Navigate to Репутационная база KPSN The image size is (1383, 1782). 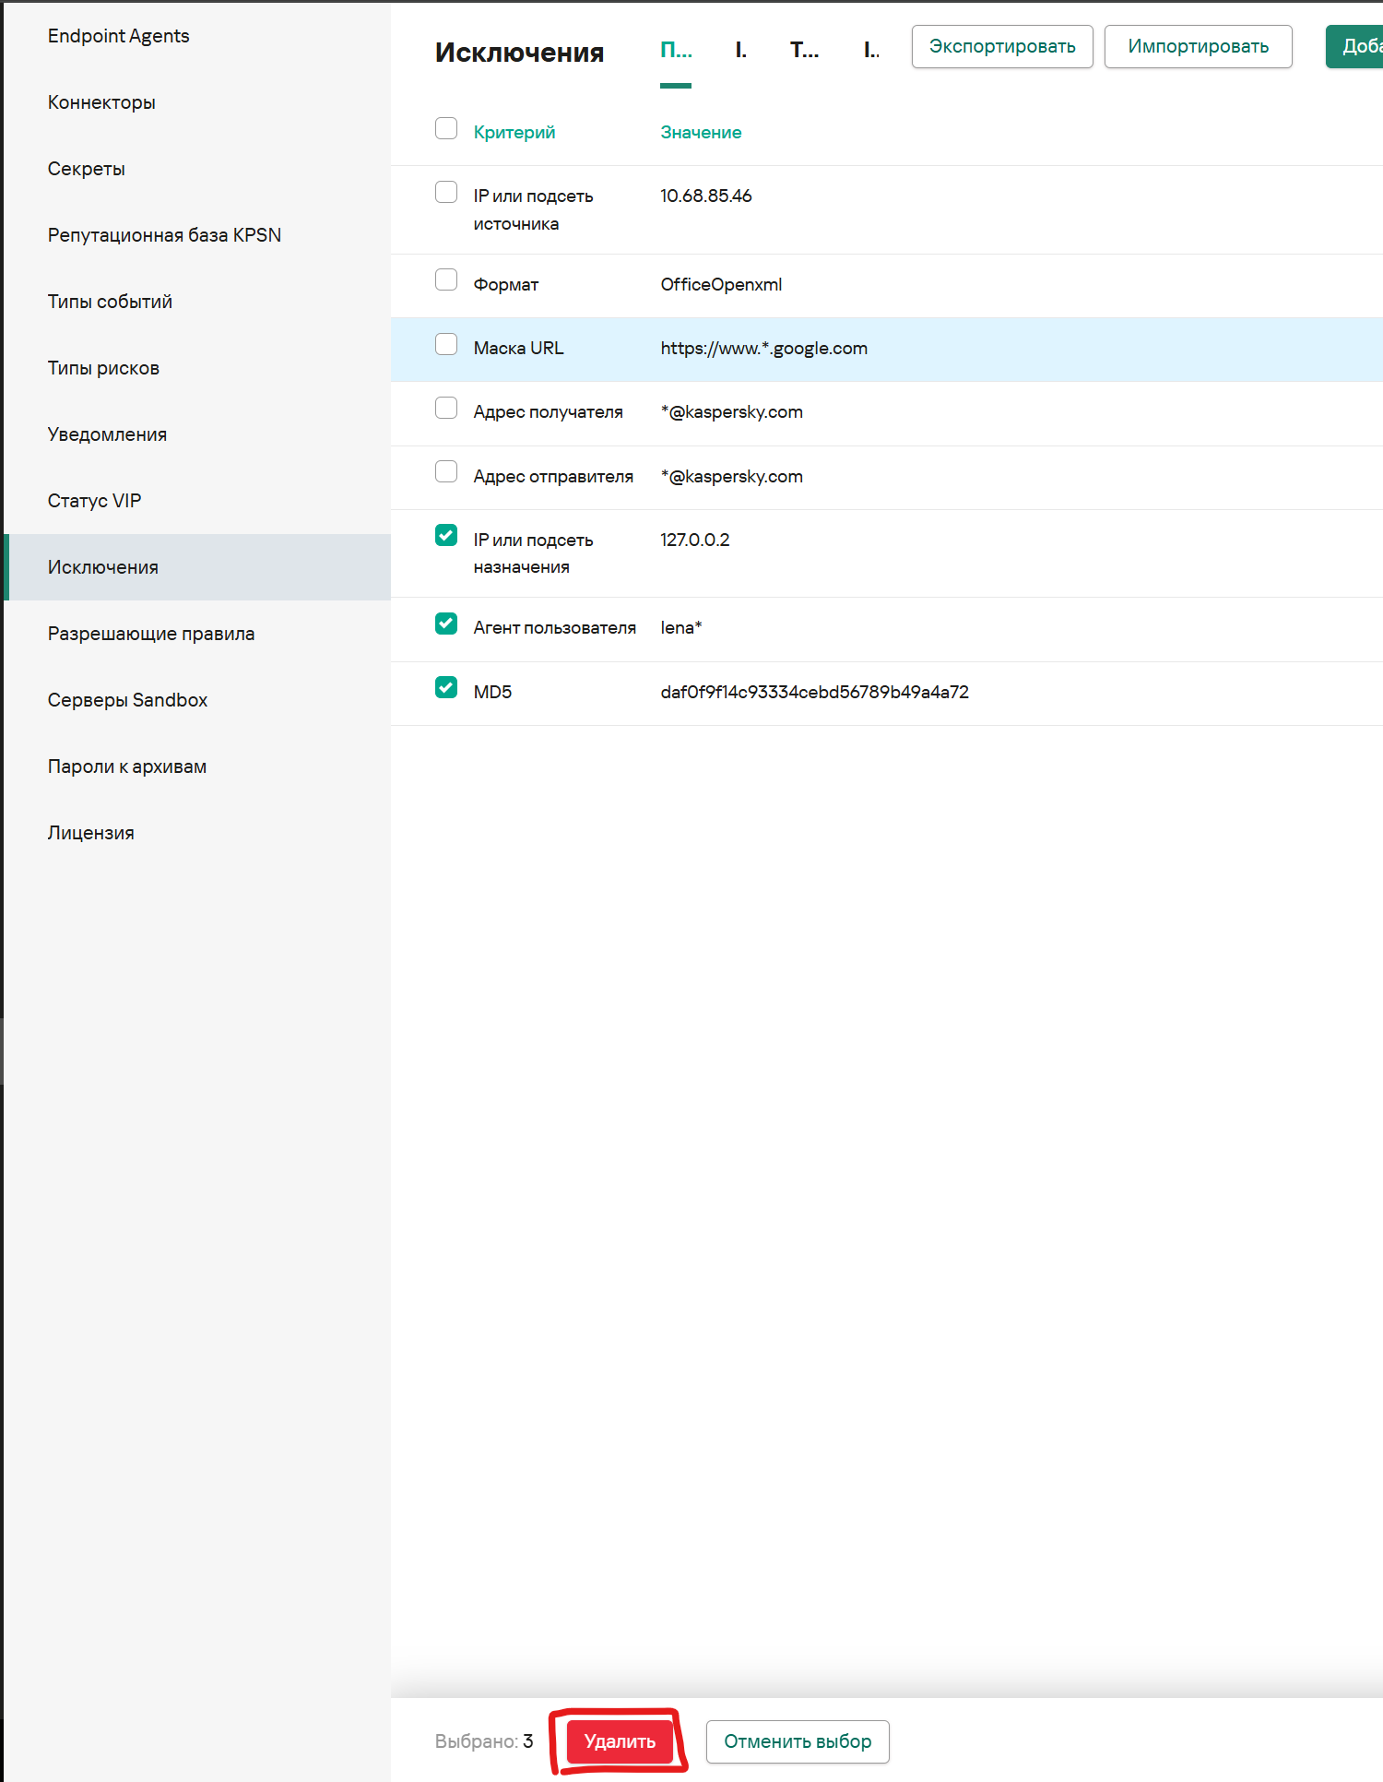pyautogui.click(x=164, y=235)
